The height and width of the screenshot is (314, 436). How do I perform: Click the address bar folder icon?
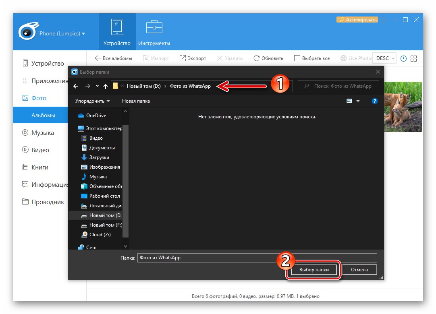(115, 86)
